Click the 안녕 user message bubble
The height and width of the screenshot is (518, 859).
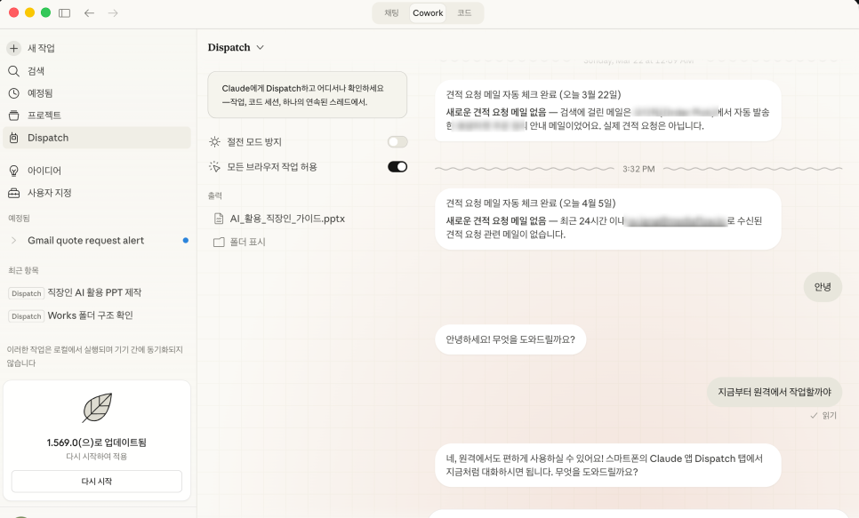click(x=823, y=287)
